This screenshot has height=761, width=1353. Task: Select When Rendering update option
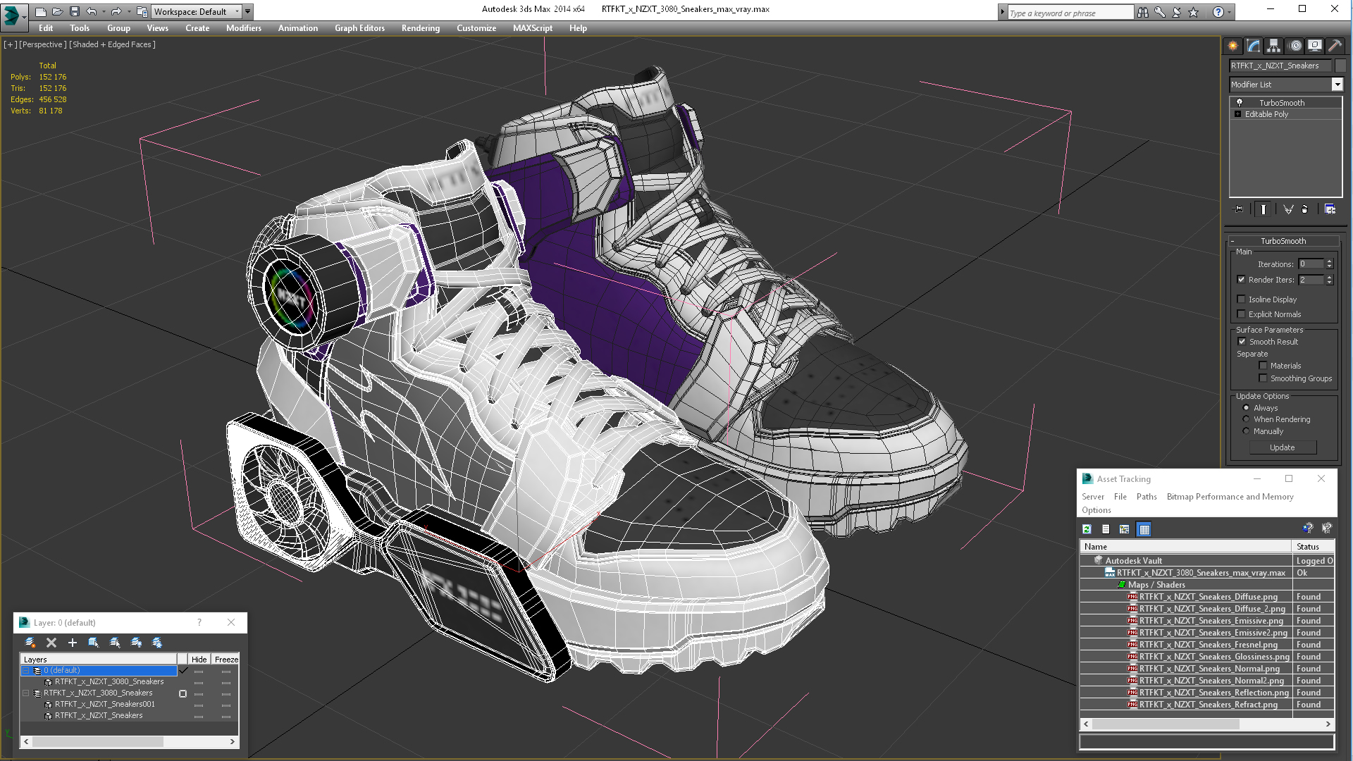pos(1246,419)
